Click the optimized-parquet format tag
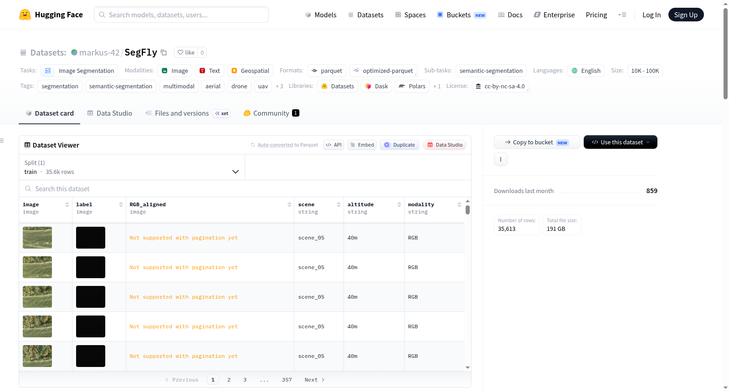729x392 pixels. (383, 71)
